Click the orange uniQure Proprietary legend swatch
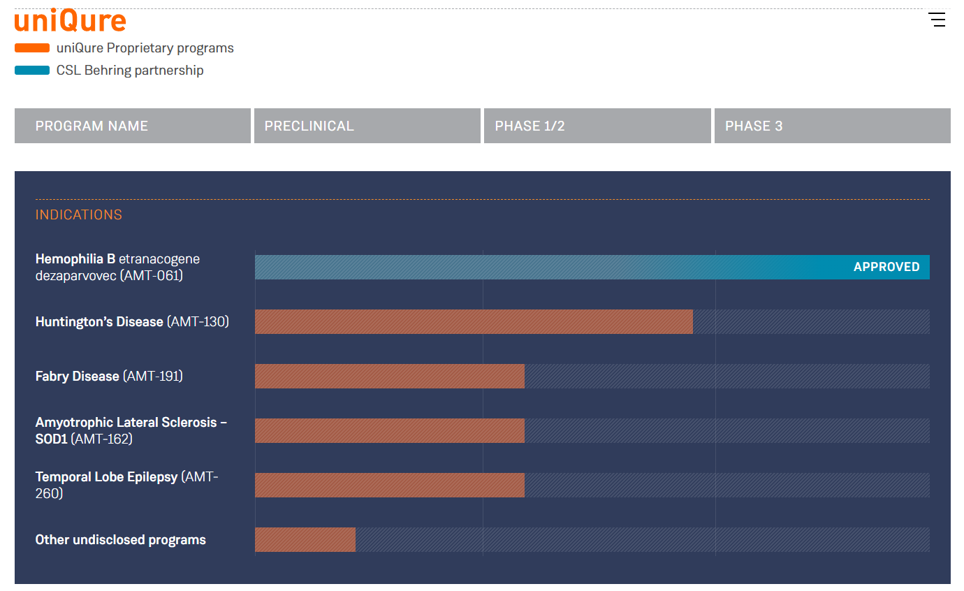Image resolution: width=964 pixels, height=591 pixels. point(32,48)
